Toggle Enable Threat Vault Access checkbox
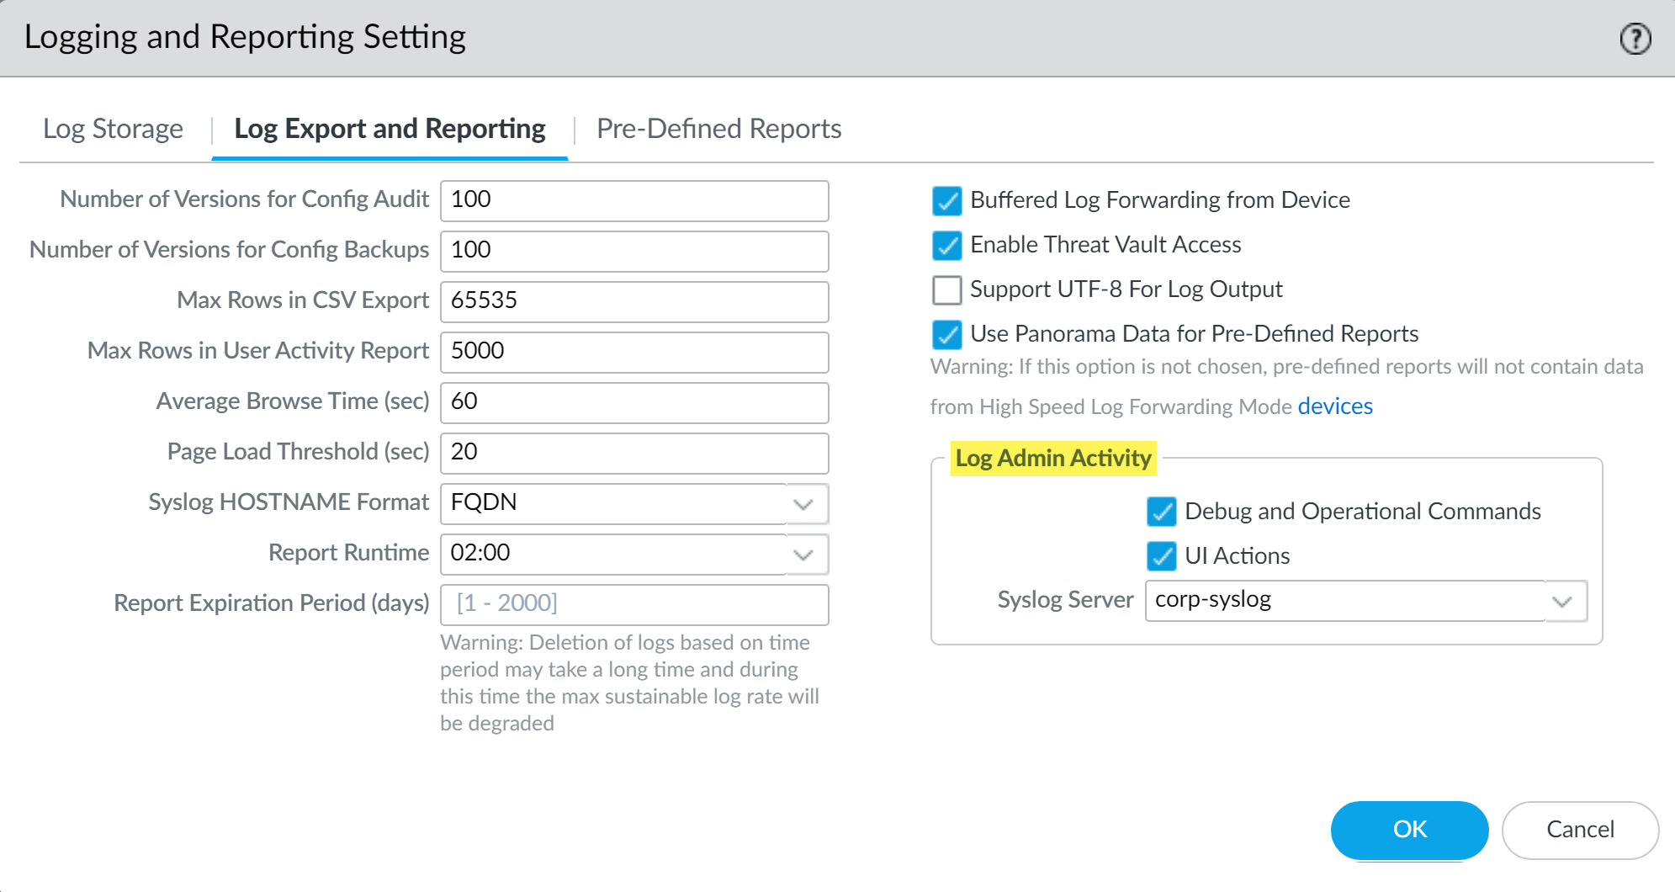The image size is (1675, 892). [x=946, y=246]
